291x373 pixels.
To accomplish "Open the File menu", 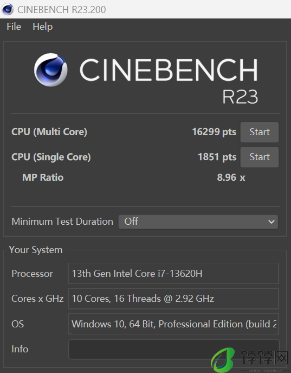I will pyautogui.click(x=14, y=27).
